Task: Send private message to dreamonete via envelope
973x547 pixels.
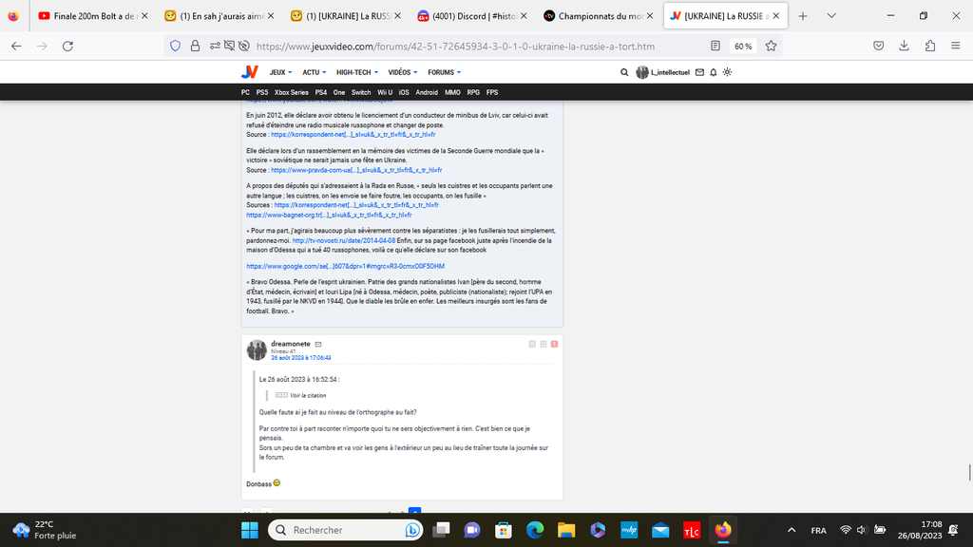Action: click(x=318, y=344)
